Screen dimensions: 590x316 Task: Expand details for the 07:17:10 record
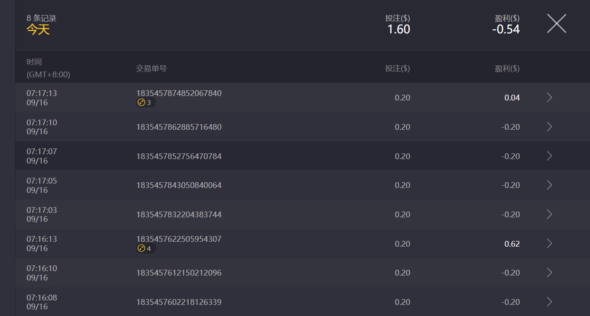(x=549, y=127)
